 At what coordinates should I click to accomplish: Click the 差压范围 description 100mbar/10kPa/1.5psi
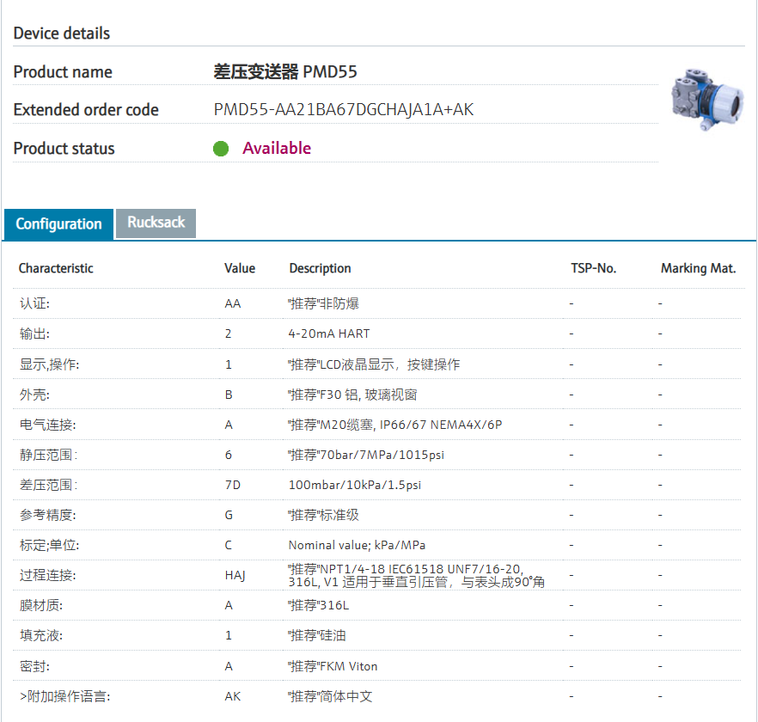(355, 485)
